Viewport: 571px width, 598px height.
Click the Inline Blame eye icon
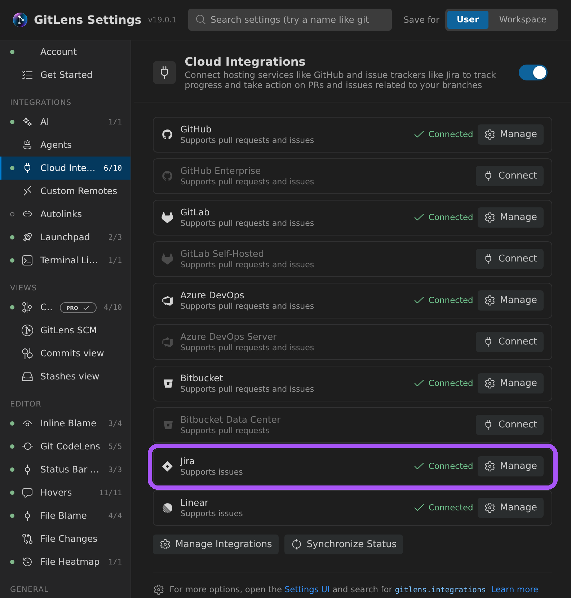tap(27, 423)
